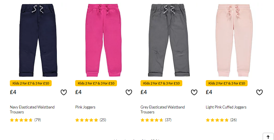
Task: Open the bright pink joggers image
Action: (x=104, y=40)
